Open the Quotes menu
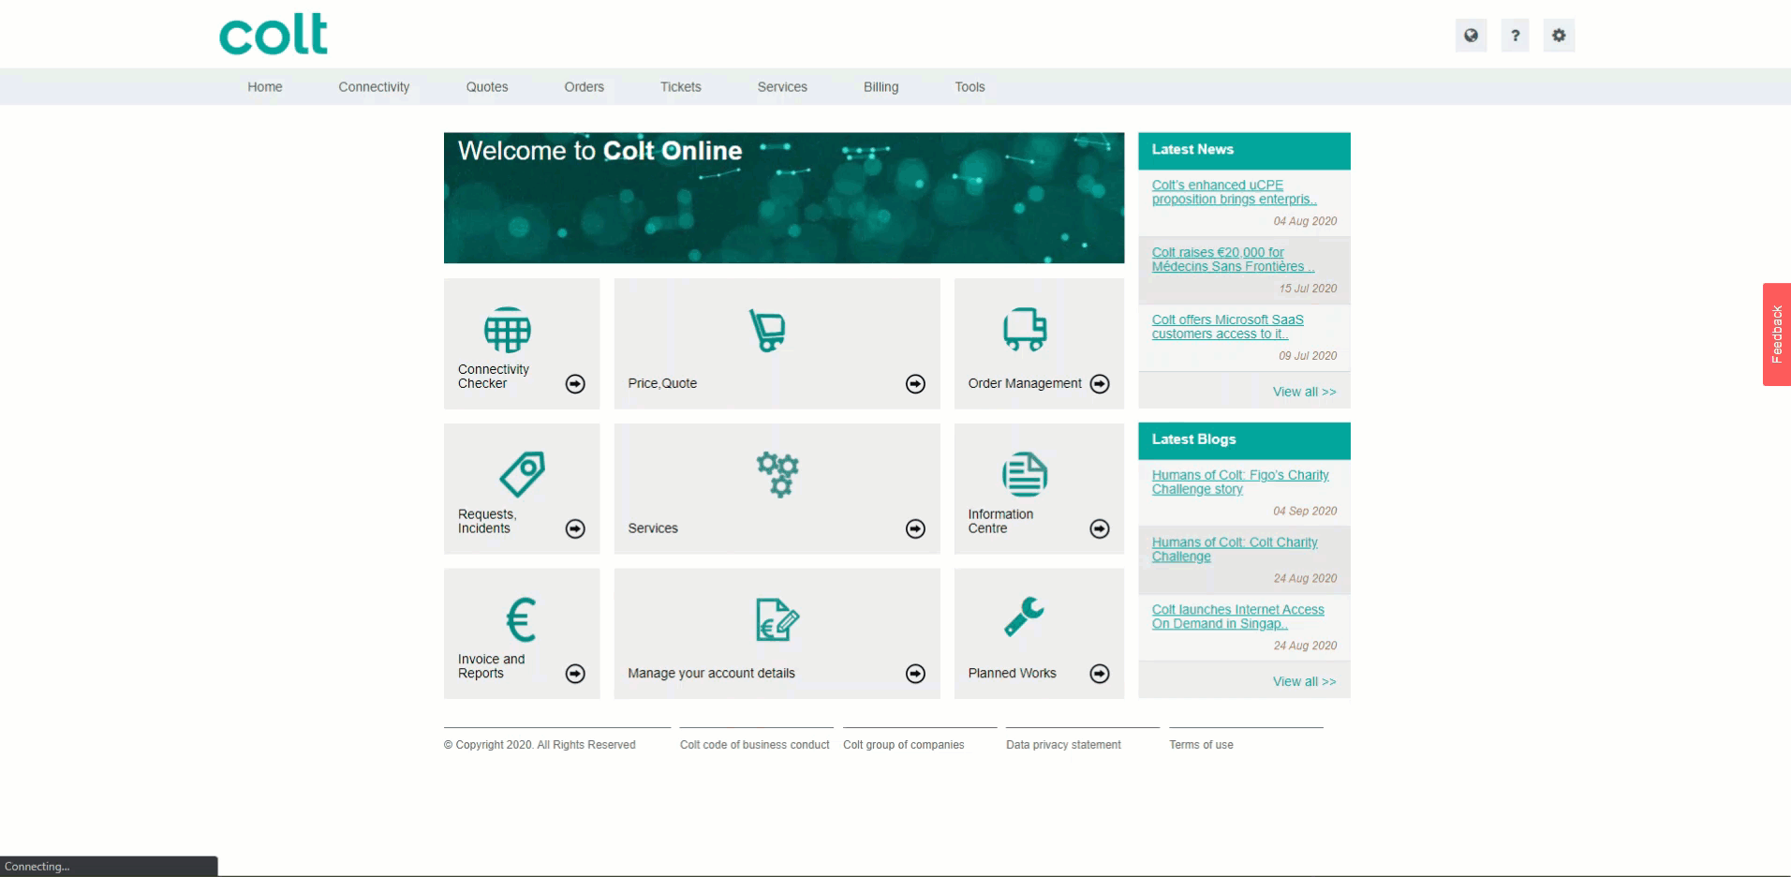The image size is (1791, 877). [x=487, y=87]
